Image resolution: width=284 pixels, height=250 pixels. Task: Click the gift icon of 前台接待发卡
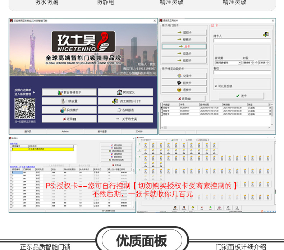click(60, 92)
